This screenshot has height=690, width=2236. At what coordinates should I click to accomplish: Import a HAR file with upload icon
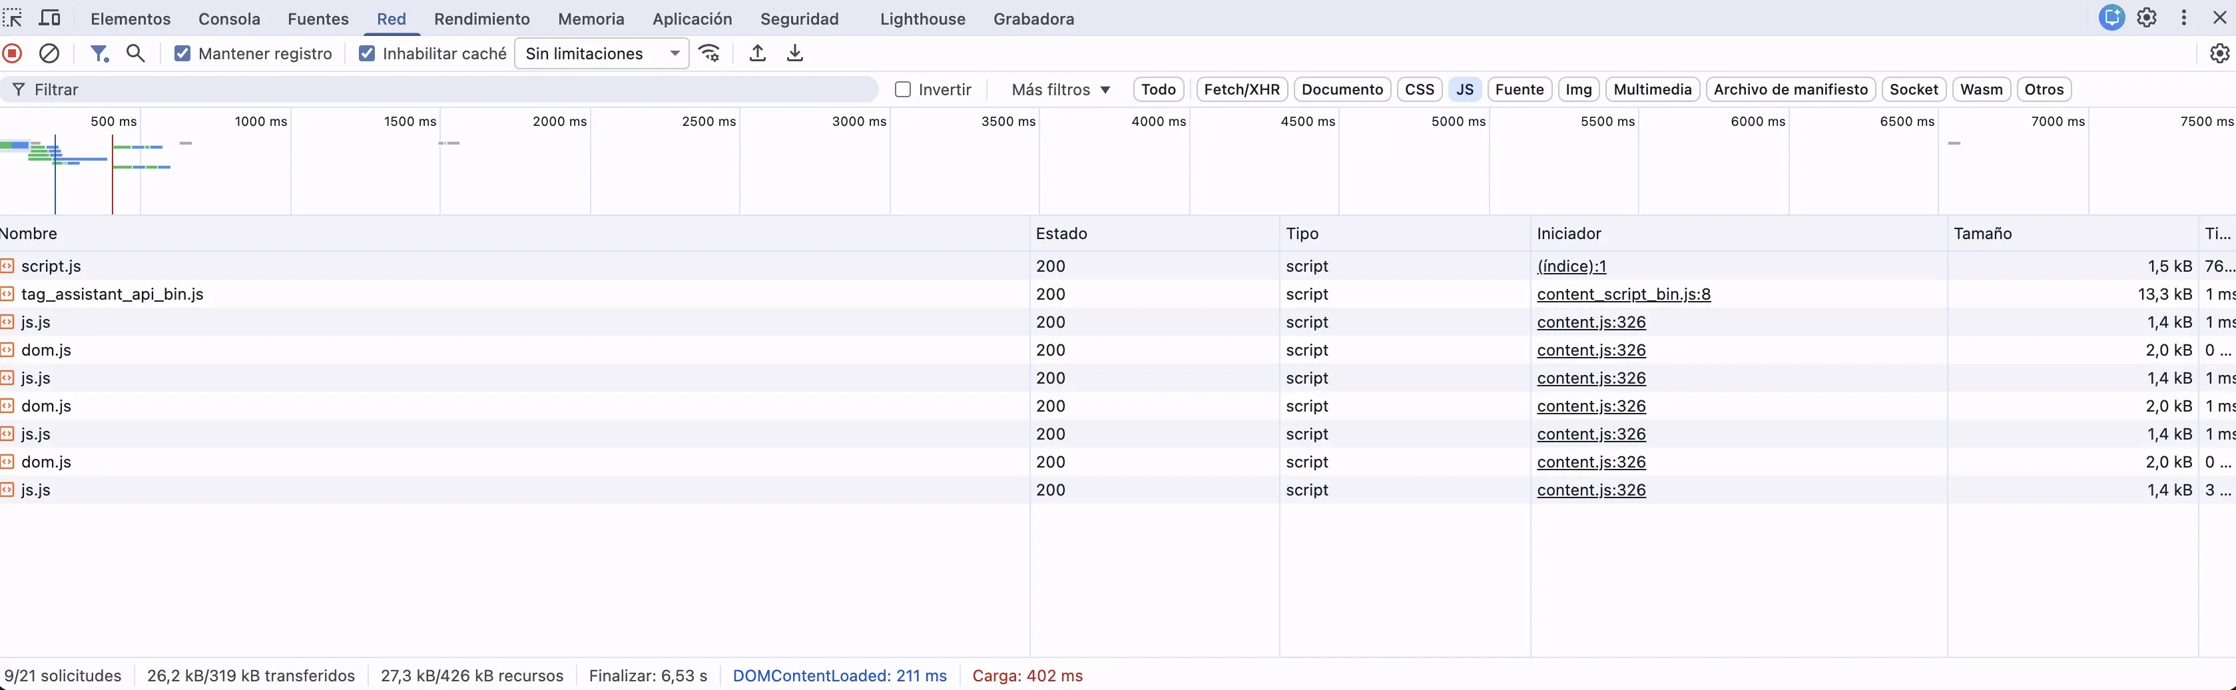(758, 54)
